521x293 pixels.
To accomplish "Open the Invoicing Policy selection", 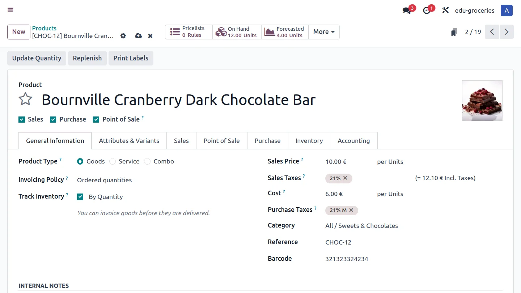I will 105,180.
